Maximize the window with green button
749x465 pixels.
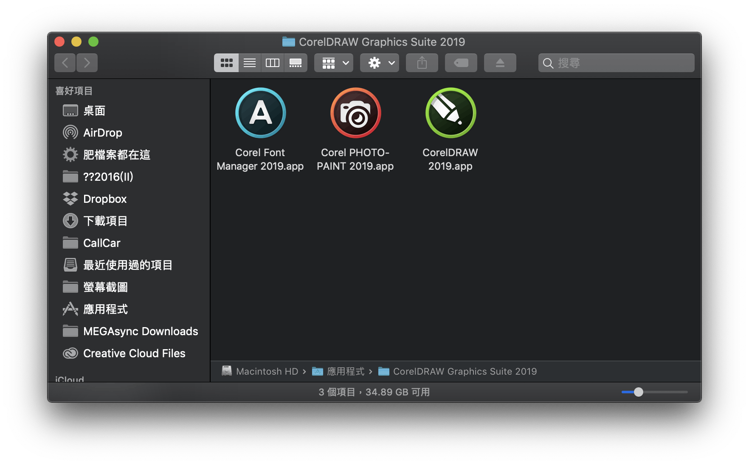click(x=93, y=42)
